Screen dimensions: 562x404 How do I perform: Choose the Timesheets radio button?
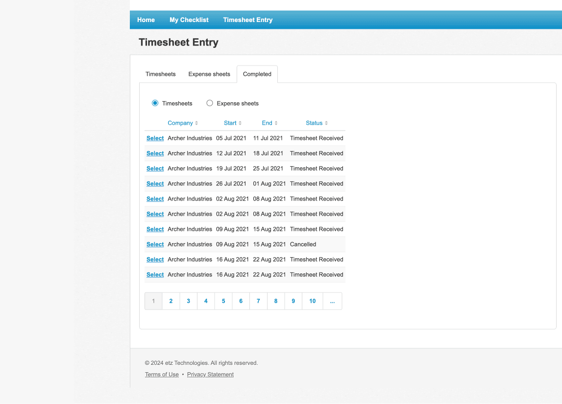[x=155, y=103]
